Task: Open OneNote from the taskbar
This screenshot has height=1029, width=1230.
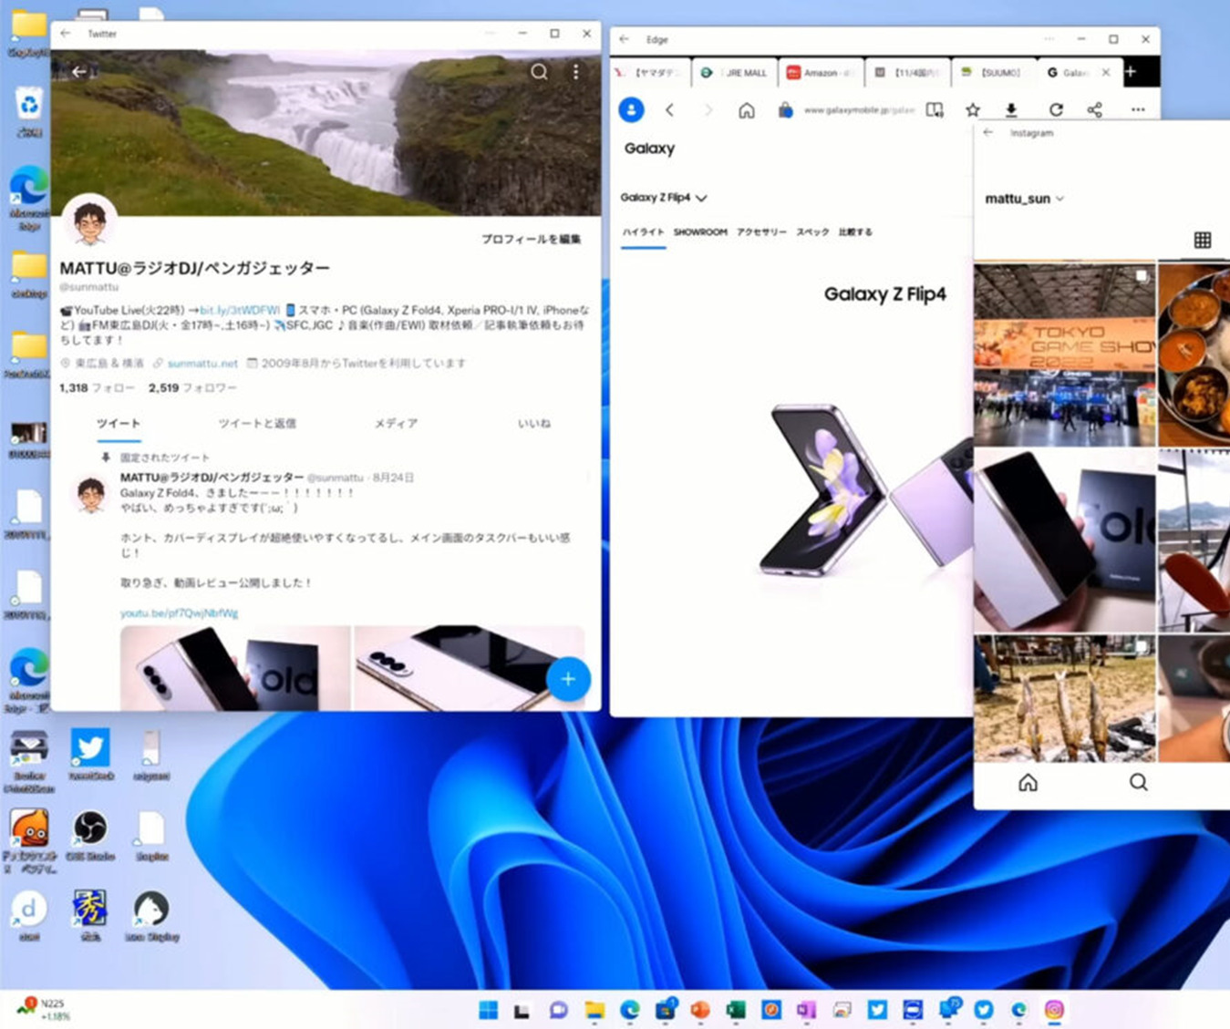Action: pyautogui.click(x=806, y=1010)
